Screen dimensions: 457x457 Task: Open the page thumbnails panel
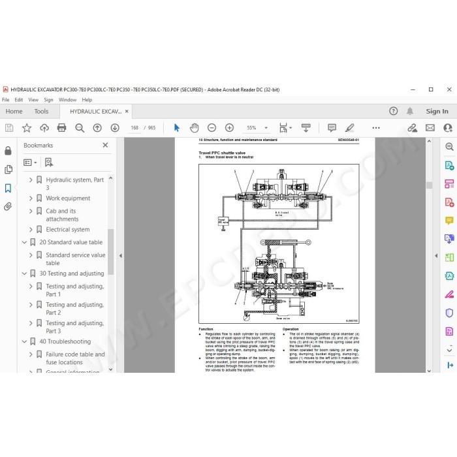coord(8,169)
